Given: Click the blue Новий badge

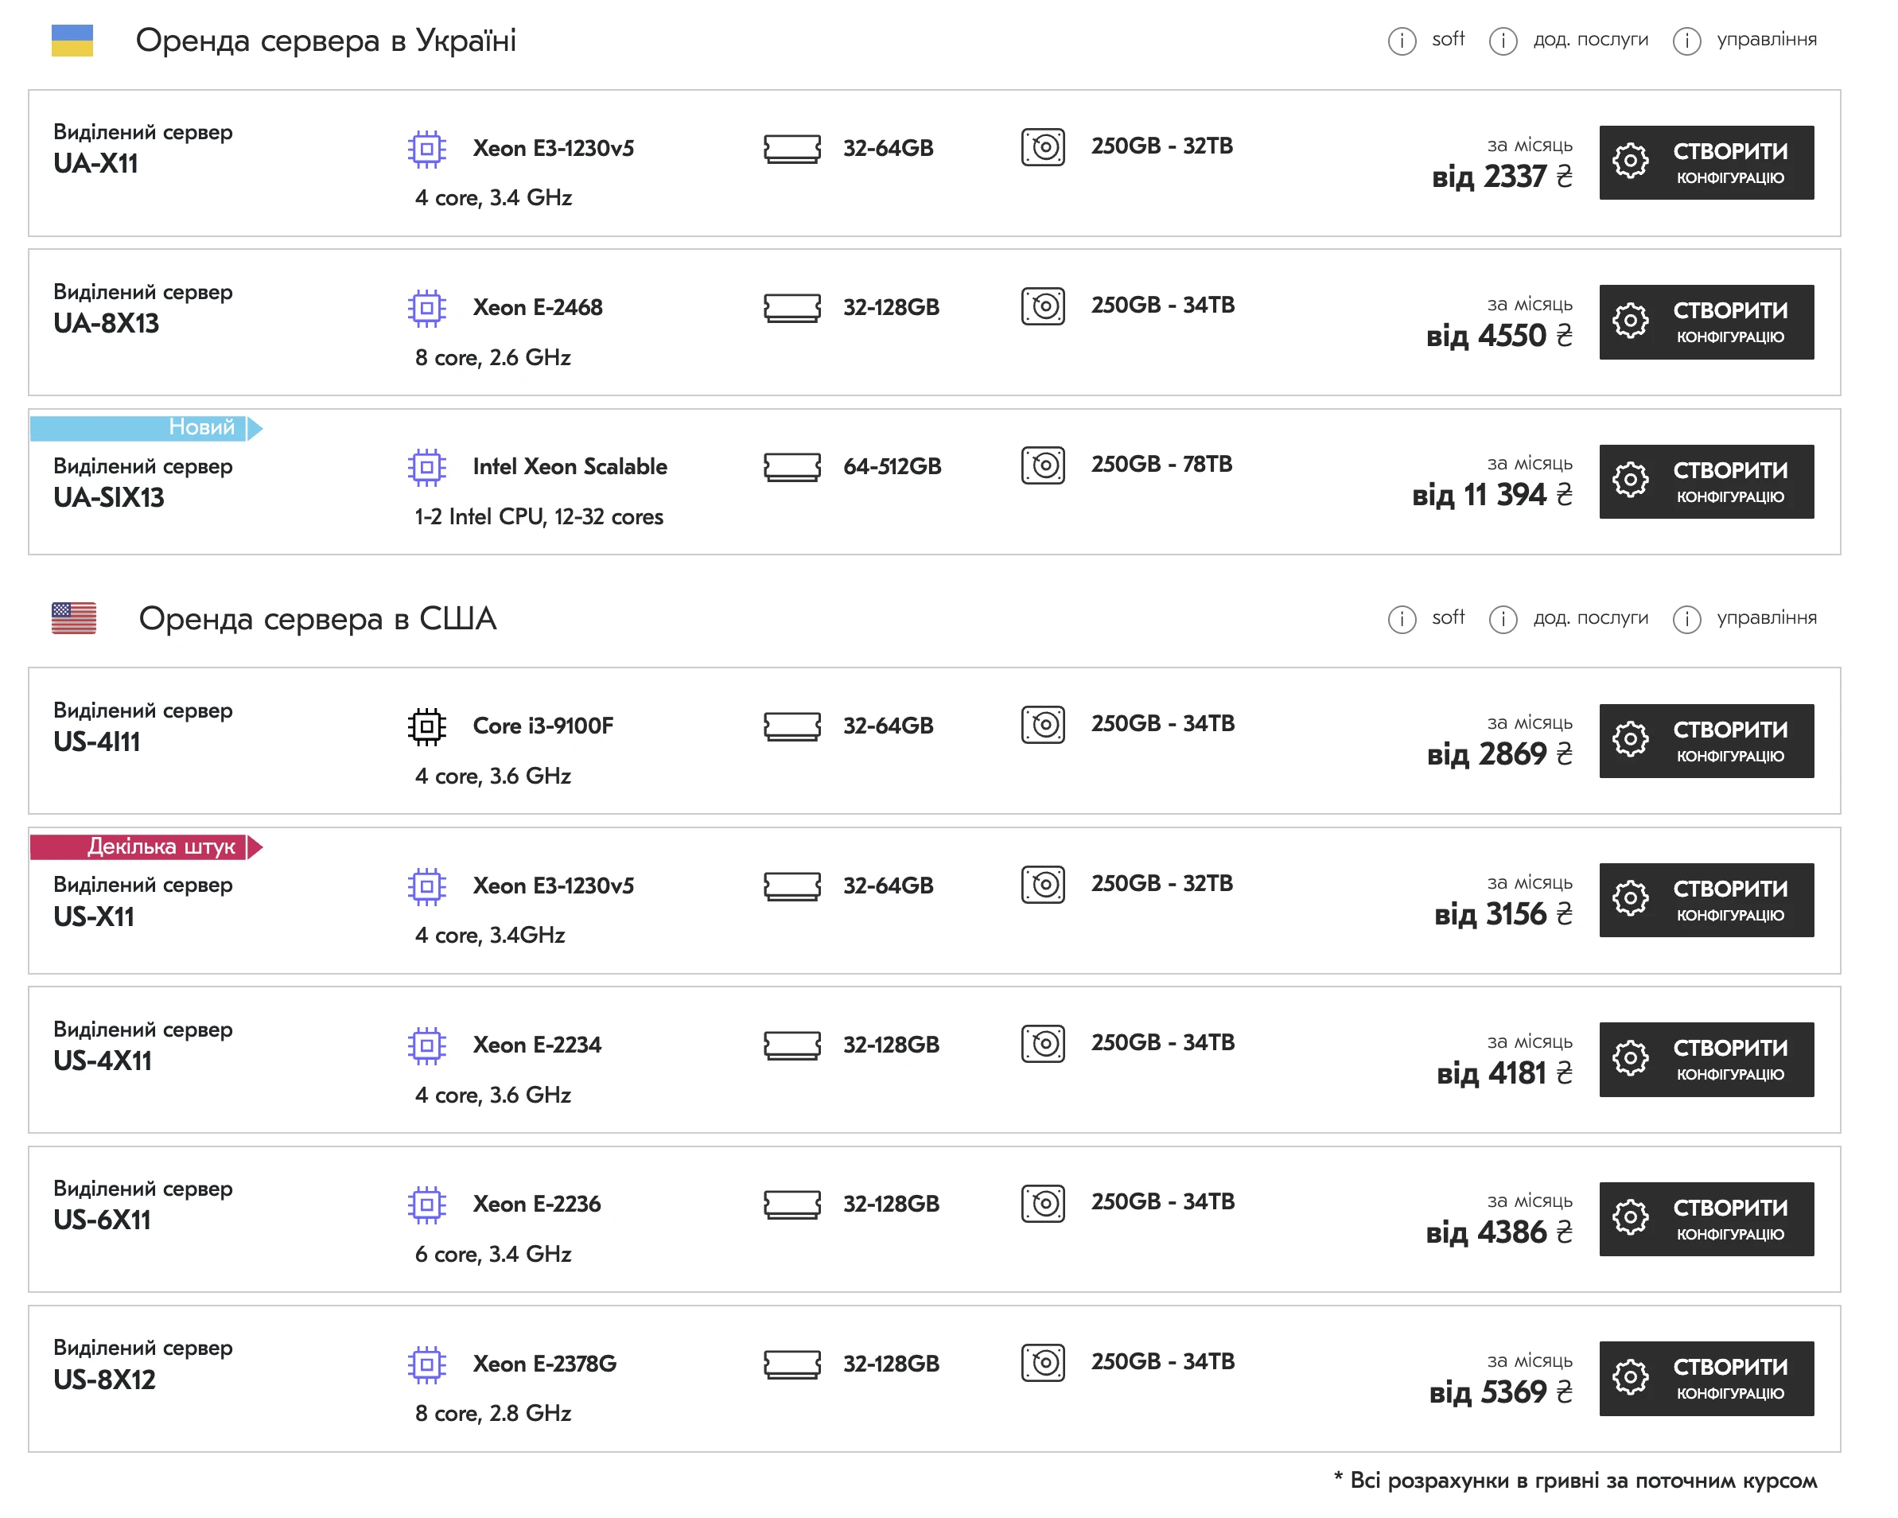Looking at the screenshot, I should tap(146, 429).
